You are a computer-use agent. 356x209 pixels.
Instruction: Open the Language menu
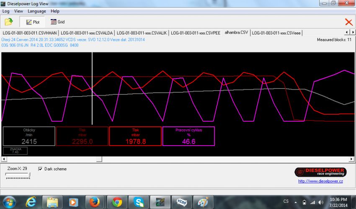tap(37, 11)
